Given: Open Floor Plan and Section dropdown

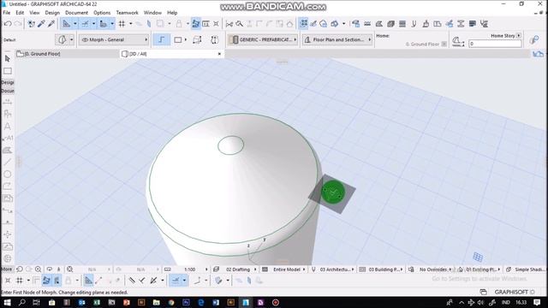Looking at the screenshot, I should click(337, 39).
